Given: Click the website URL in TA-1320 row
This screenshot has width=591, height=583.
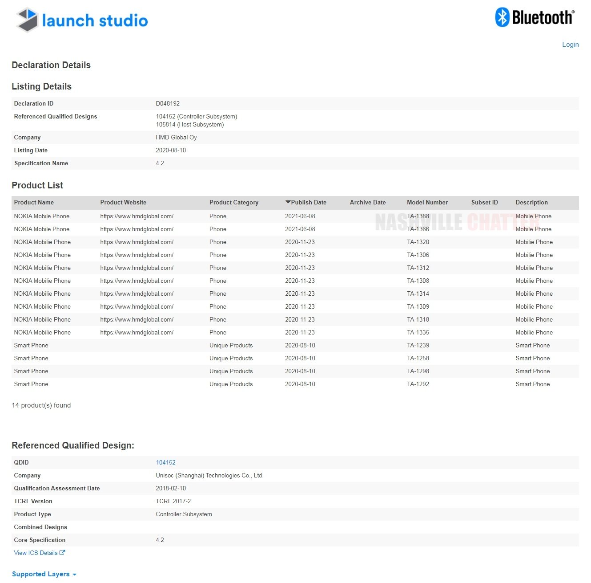Looking at the screenshot, I should pos(137,242).
